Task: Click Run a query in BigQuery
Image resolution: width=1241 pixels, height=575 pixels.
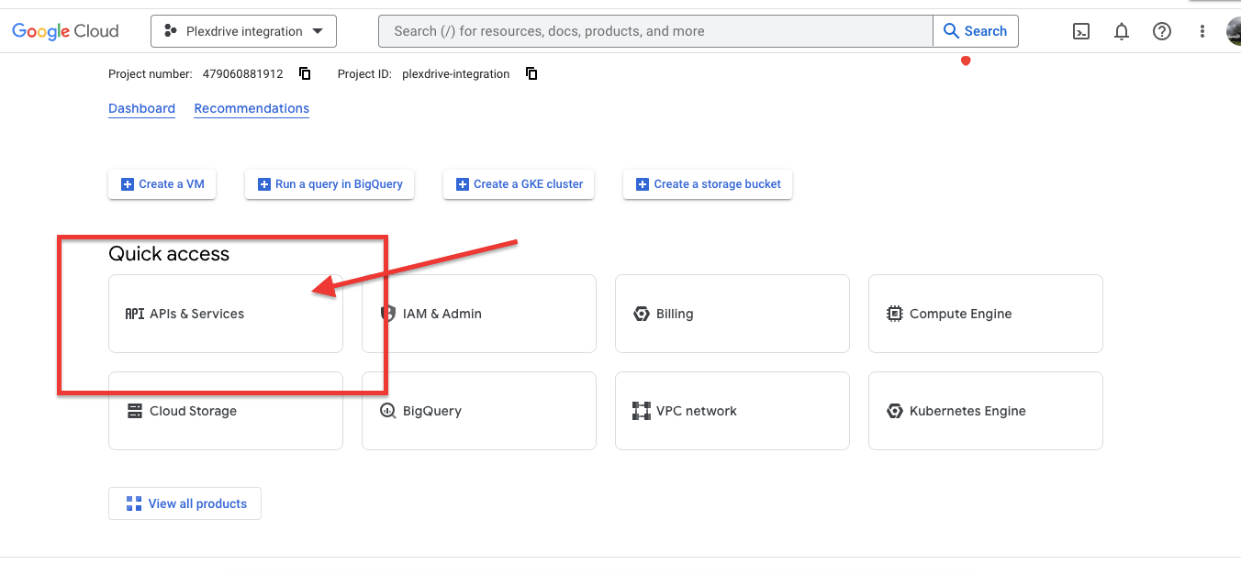Action: click(330, 183)
